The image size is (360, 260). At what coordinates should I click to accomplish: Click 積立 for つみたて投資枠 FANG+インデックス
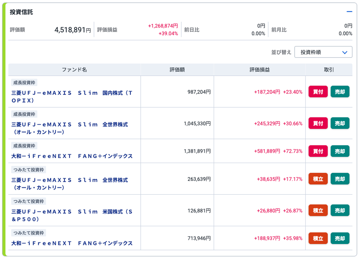pos(318,238)
